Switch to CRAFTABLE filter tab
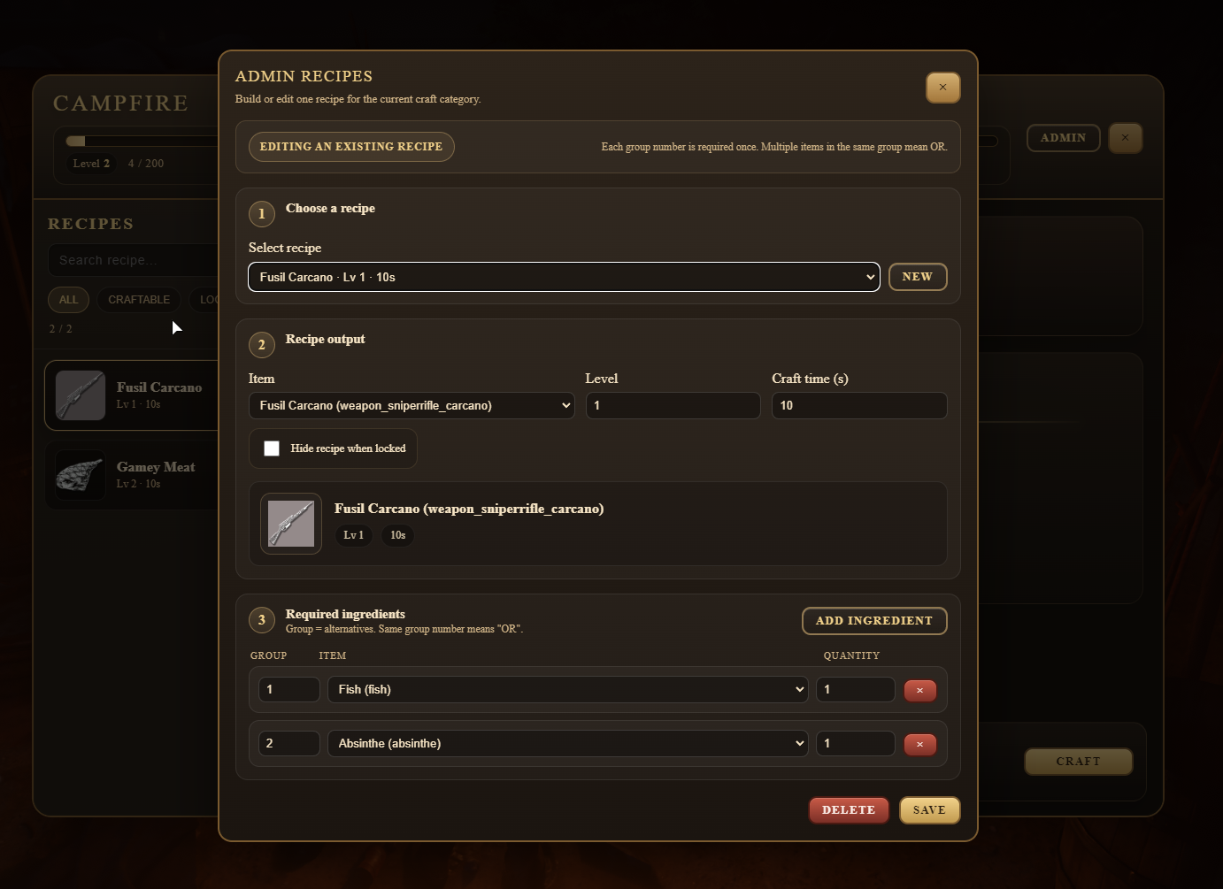This screenshot has width=1223, height=889. click(139, 300)
